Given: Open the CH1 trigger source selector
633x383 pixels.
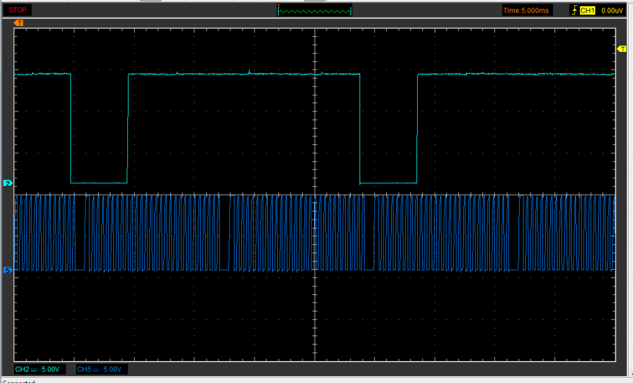Looking at the screenshot, I should click(588, 10).
